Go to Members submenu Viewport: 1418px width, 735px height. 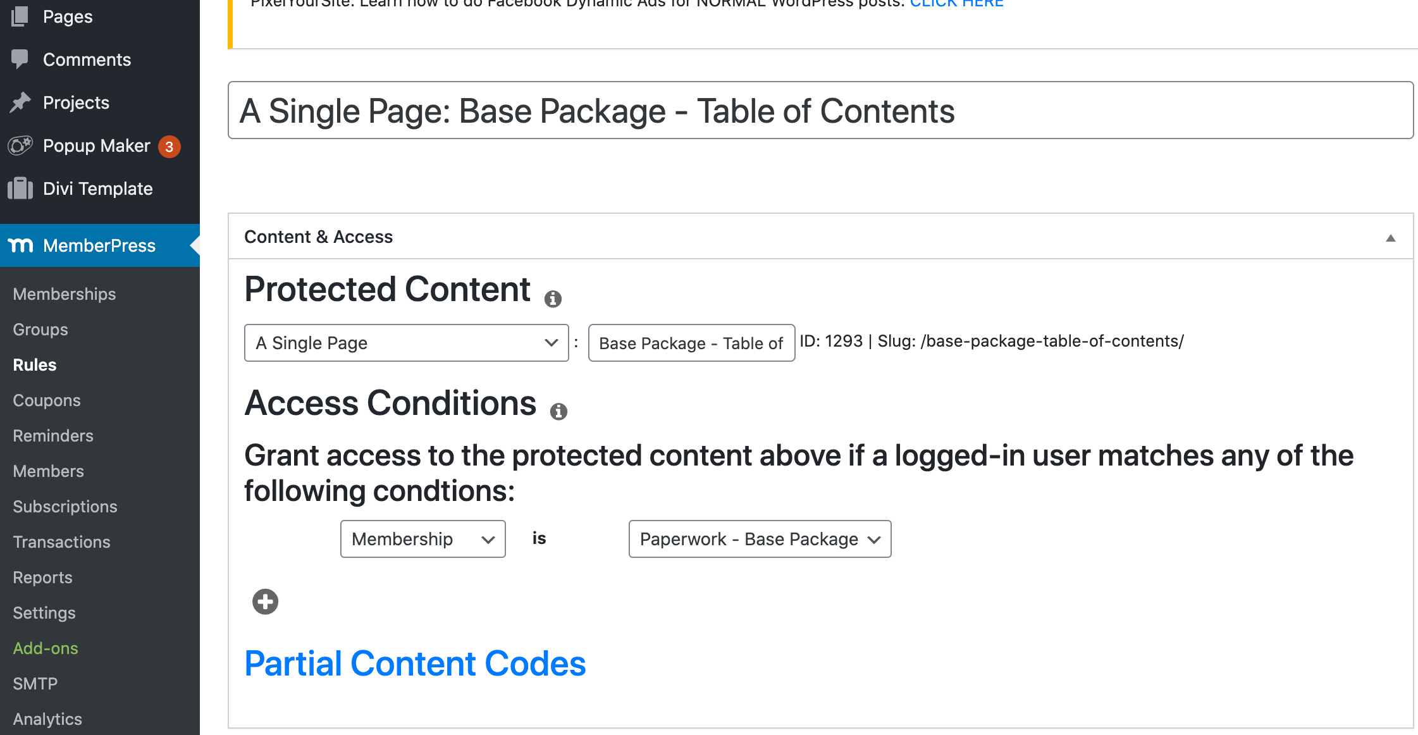(x=49, y=471)
